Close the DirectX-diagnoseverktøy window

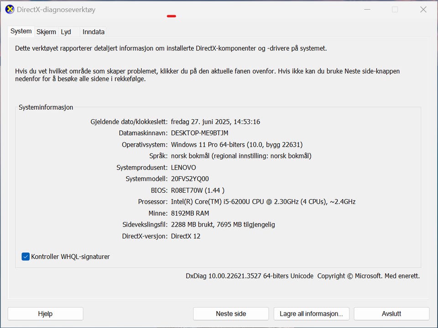tap(423, 10)
